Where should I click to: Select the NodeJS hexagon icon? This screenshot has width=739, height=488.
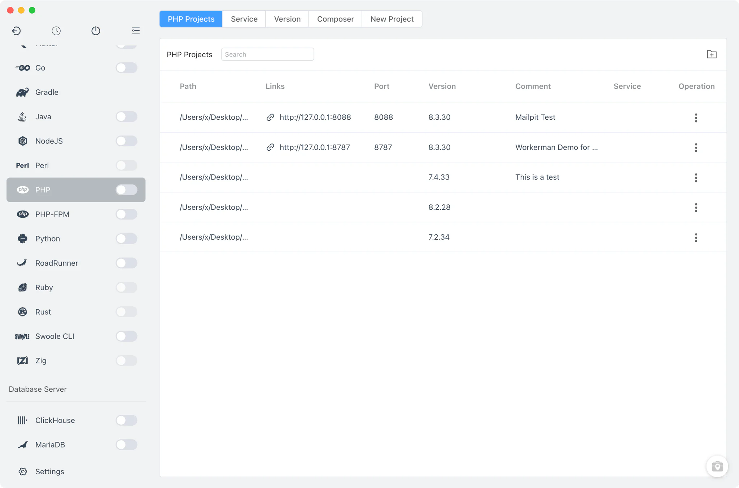[x=23, y=141]
